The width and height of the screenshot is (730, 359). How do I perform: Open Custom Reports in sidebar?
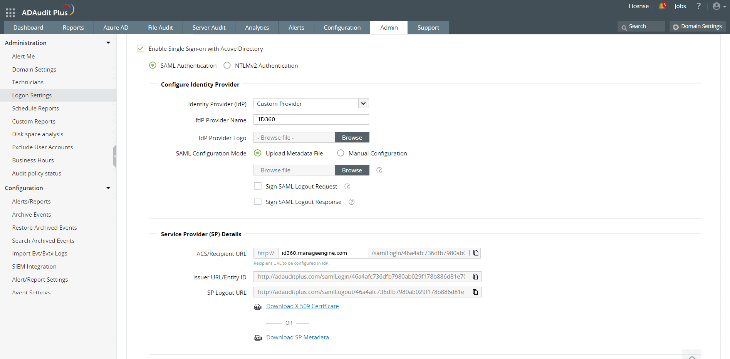34,121
